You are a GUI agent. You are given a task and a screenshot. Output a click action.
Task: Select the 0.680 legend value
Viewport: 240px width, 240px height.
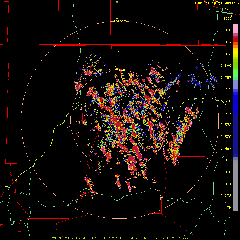[x=226, y=101]
